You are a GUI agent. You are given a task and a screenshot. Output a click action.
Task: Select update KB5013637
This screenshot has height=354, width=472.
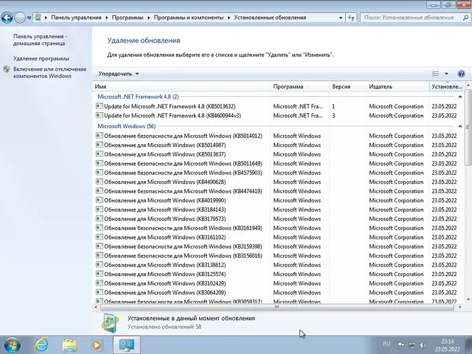tap(165, 154)
